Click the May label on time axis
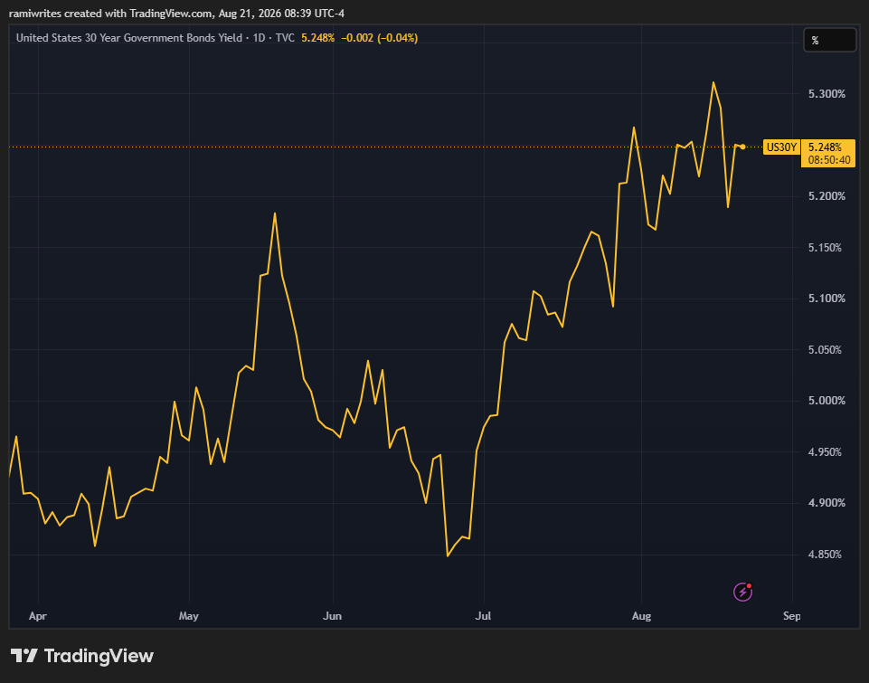Viewport: 869px width, 683px height. click(x=188, y=616)
